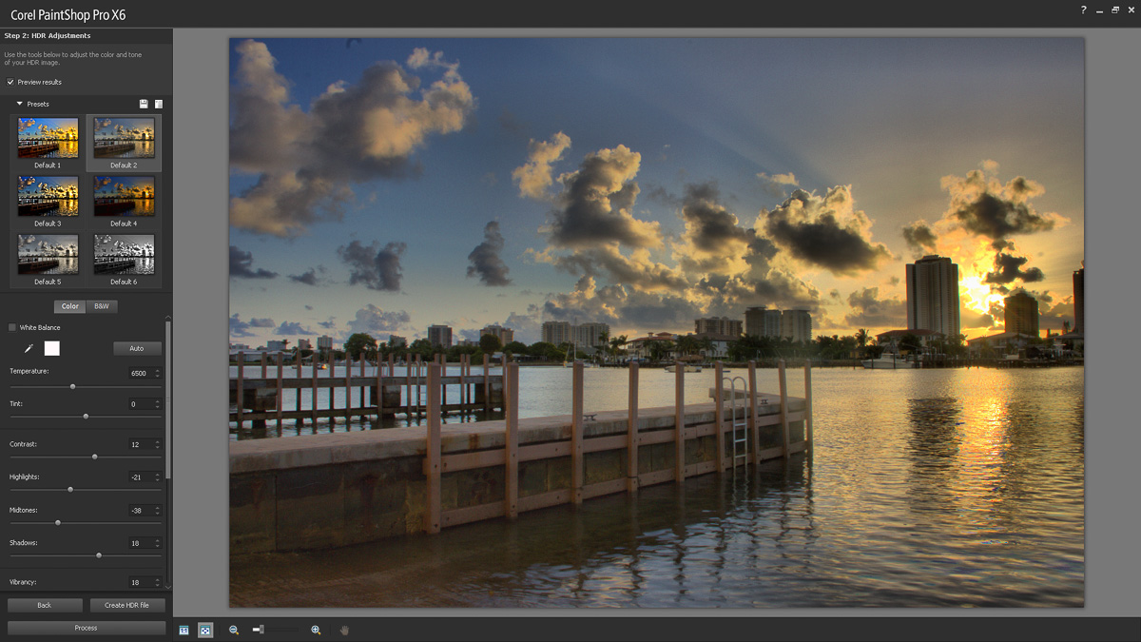Viewport: 1141px width, 642px height.
Task: Fit the image to the window
Action: click(x=205, y=630)
